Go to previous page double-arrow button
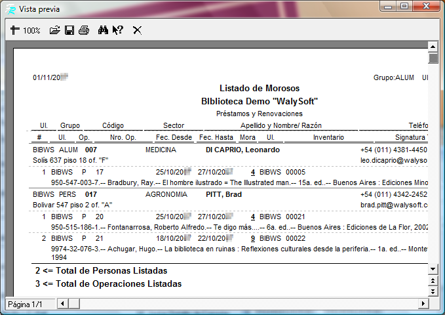 [x=433, y=281]
